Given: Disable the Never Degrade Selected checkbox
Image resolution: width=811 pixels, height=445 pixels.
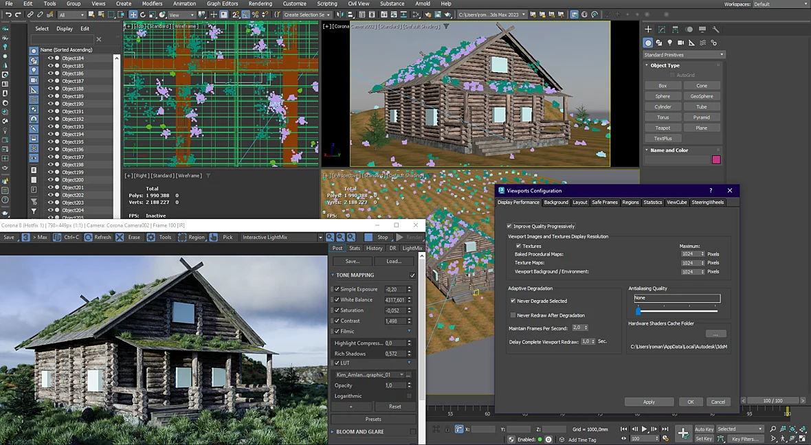Looking at the screenshot, I should point(513,301).
